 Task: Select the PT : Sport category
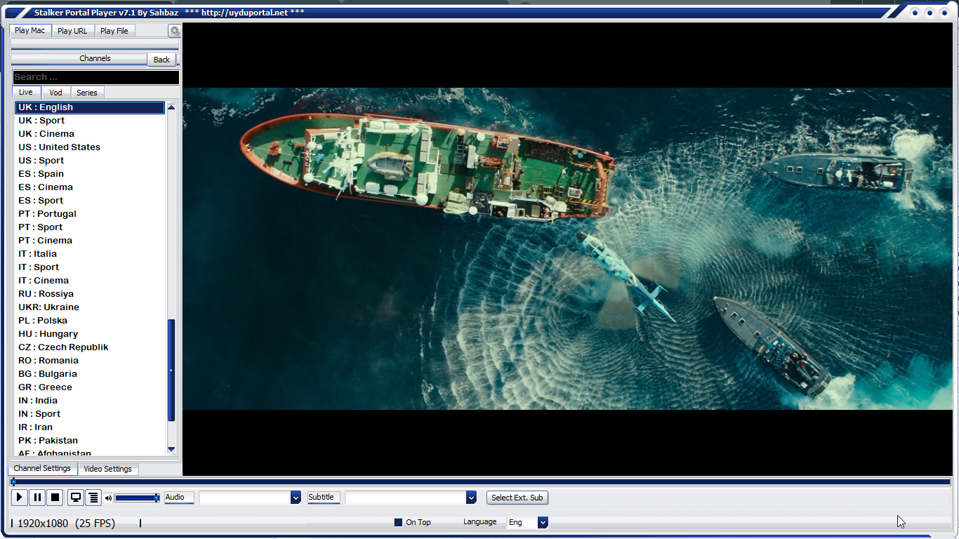90,227
